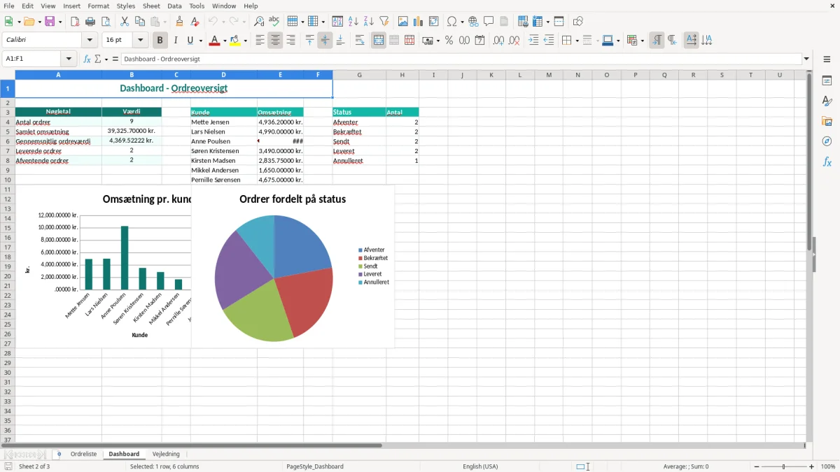840x472 pixels.
Task: Insert an image from toolbar
Action: coord(403,22)
